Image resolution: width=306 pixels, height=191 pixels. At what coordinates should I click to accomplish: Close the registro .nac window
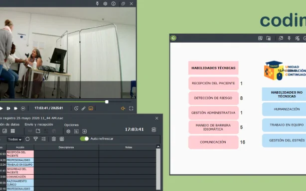pyautogui.click(x=156, y=118)
